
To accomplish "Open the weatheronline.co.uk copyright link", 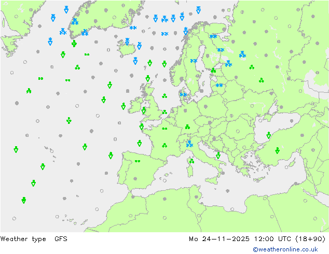I will (x=285, y=249).
